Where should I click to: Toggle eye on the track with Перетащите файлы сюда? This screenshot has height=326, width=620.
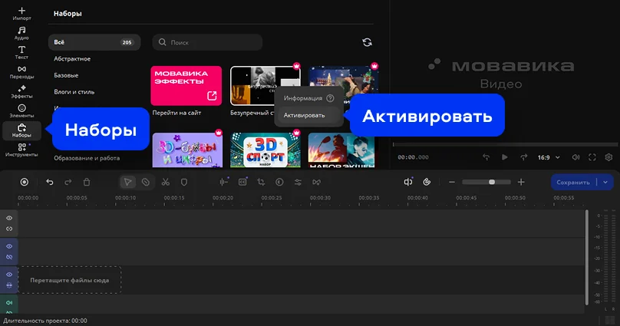[9, 275]
